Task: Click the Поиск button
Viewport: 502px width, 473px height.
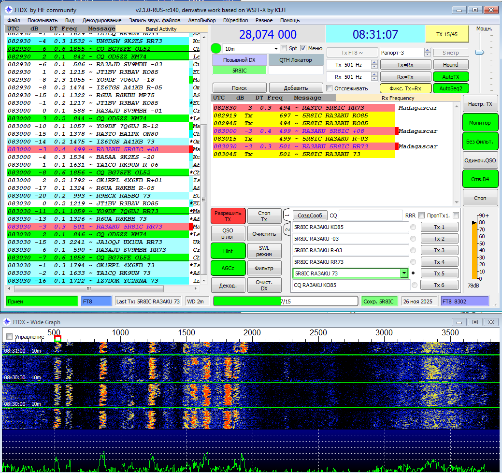Action: [x=239, y=88]
